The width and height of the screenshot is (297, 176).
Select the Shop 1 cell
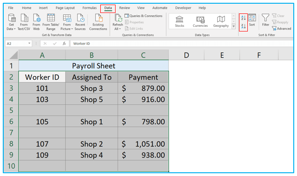pyautogui.click(x=92, y=121)
